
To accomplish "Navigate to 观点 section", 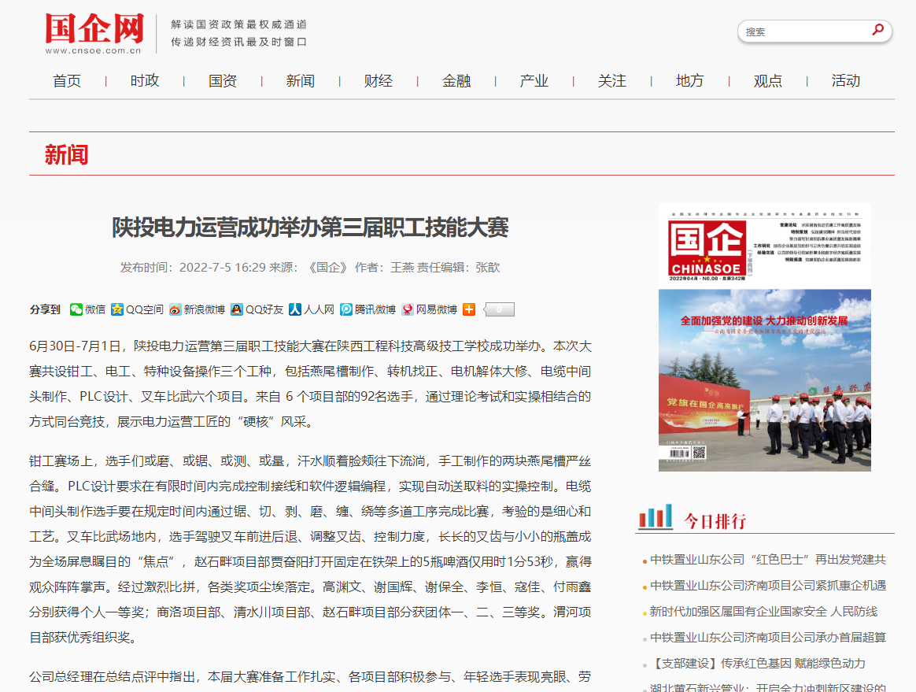I will point(768,81).
